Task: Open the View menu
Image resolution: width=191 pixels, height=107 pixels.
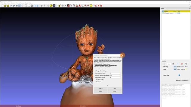Action: coord(17,3)
